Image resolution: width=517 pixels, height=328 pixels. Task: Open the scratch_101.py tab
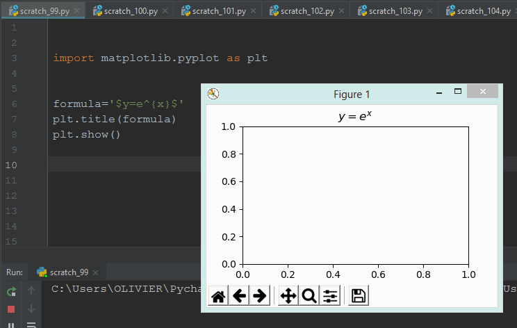point(219,11)
